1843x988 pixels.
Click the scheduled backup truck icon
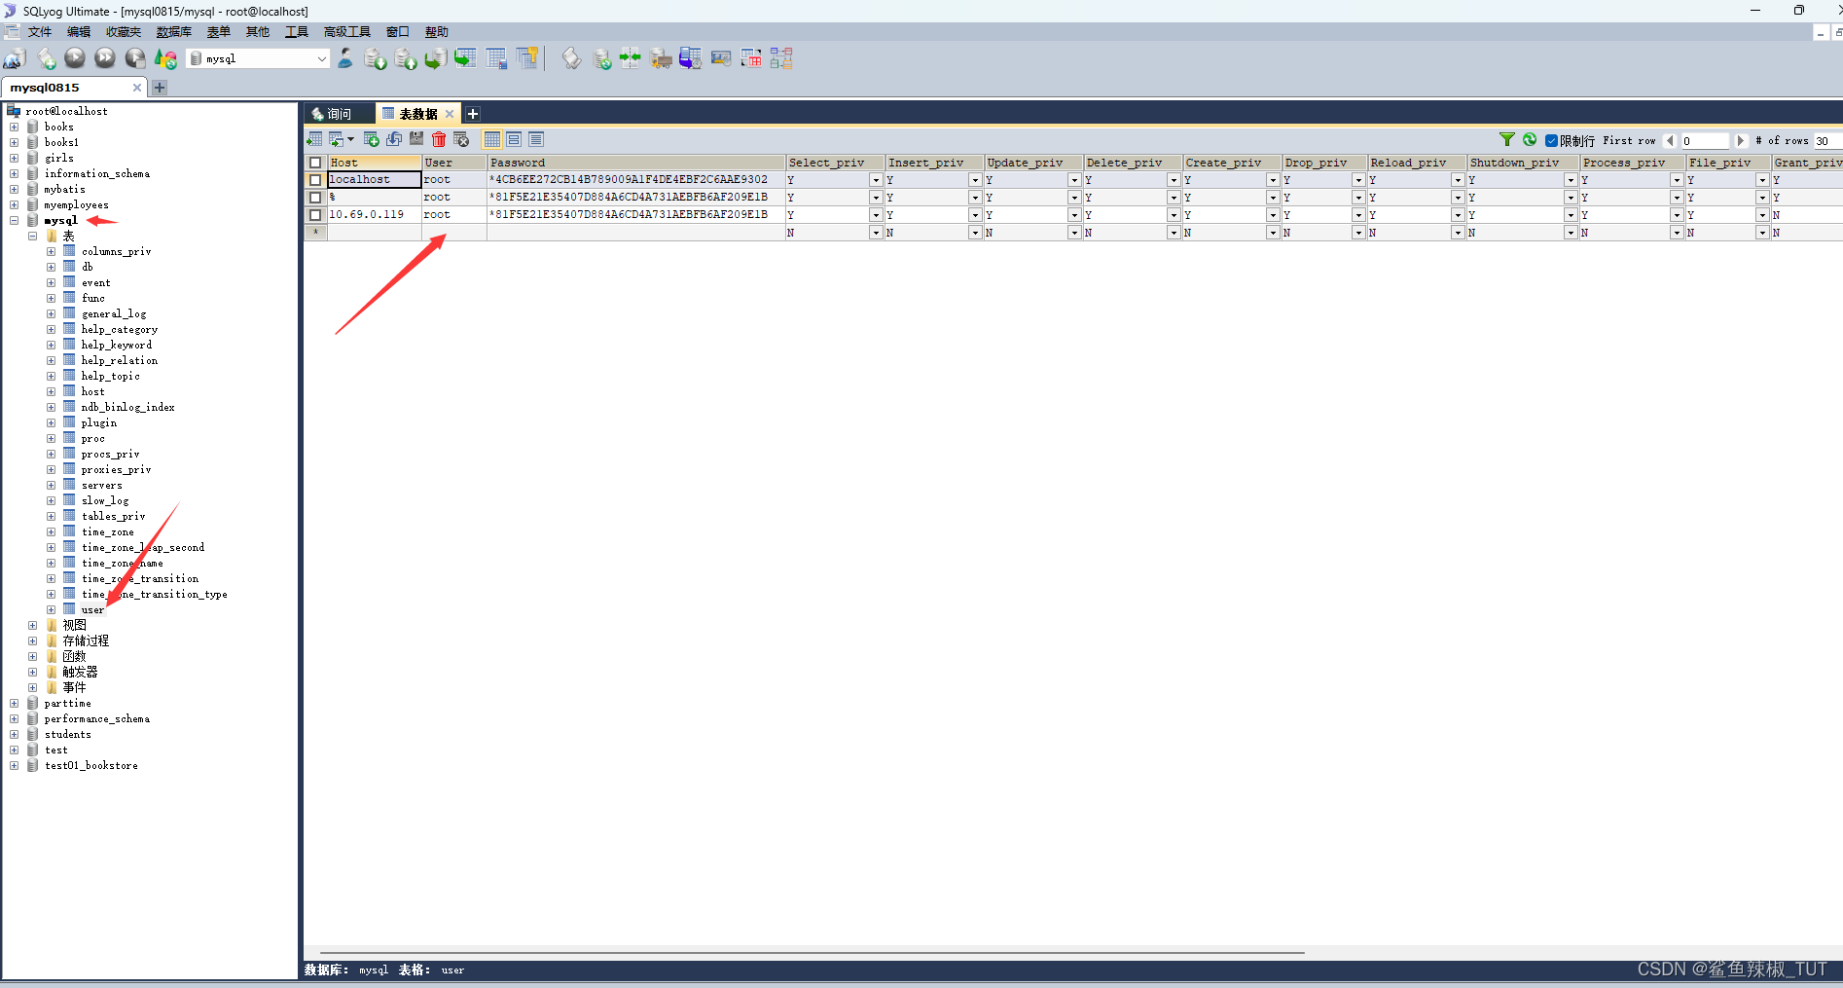point(661,59)
